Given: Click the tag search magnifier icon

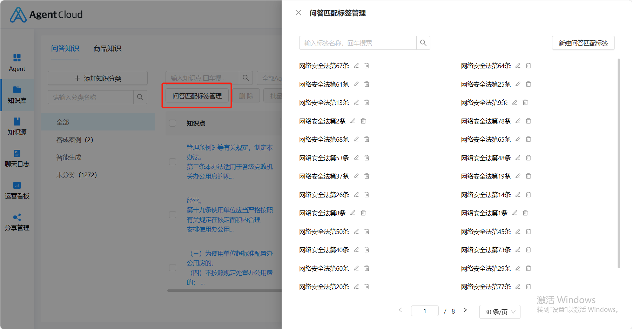Looking at the screenshot, I should [423, 43].
